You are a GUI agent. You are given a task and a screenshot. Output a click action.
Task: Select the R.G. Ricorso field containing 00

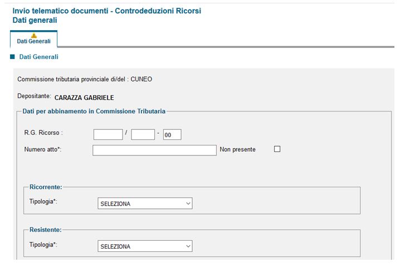[172, 134]
